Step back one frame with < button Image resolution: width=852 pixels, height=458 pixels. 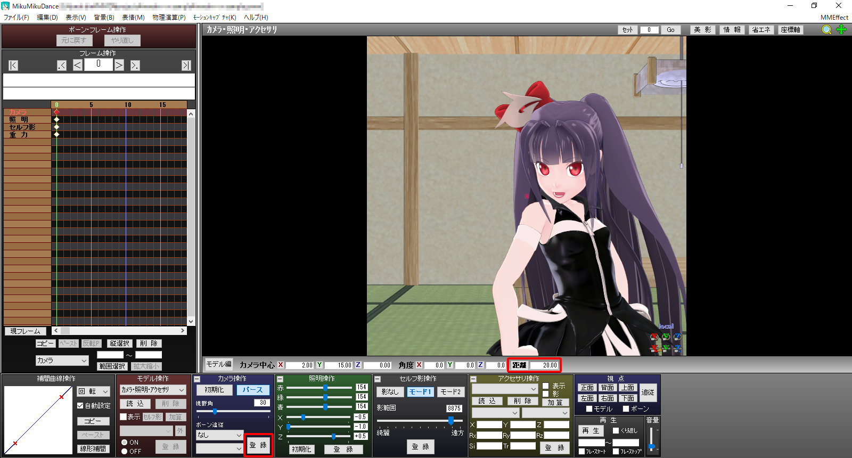coord(77,66)
